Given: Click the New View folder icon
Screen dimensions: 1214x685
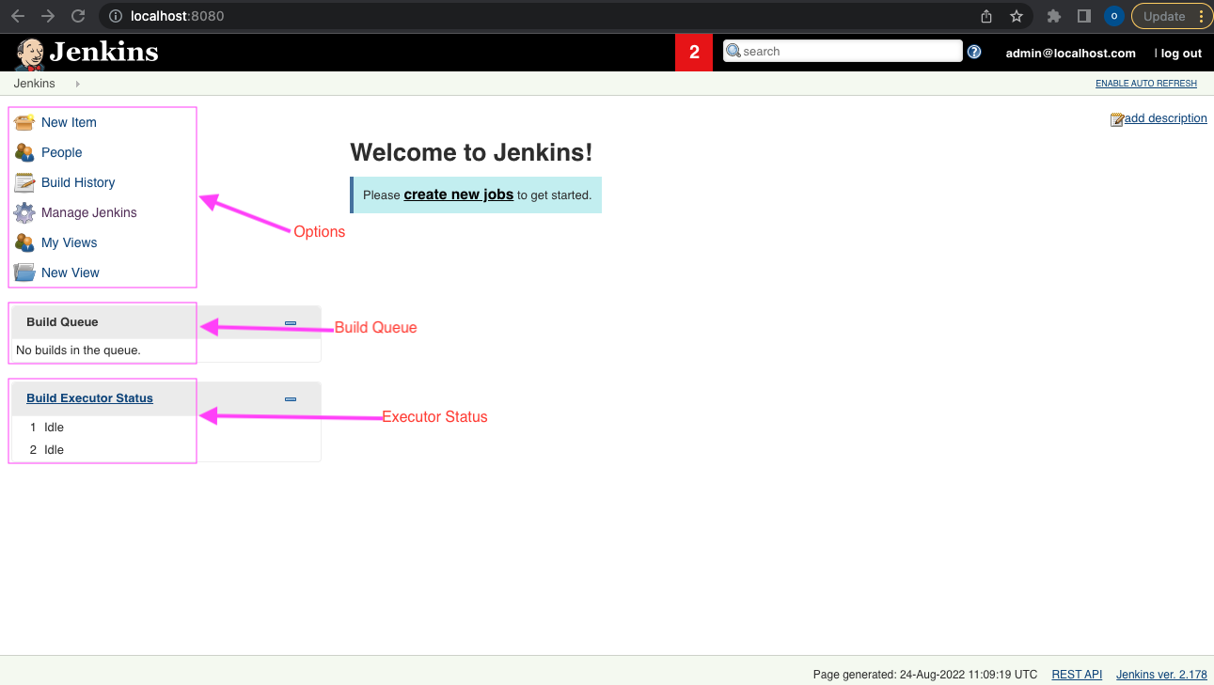Looking at the screenshot, I should (24, 272).
